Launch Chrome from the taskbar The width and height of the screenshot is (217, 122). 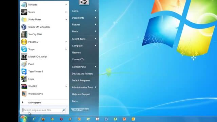tap(52, 119)
